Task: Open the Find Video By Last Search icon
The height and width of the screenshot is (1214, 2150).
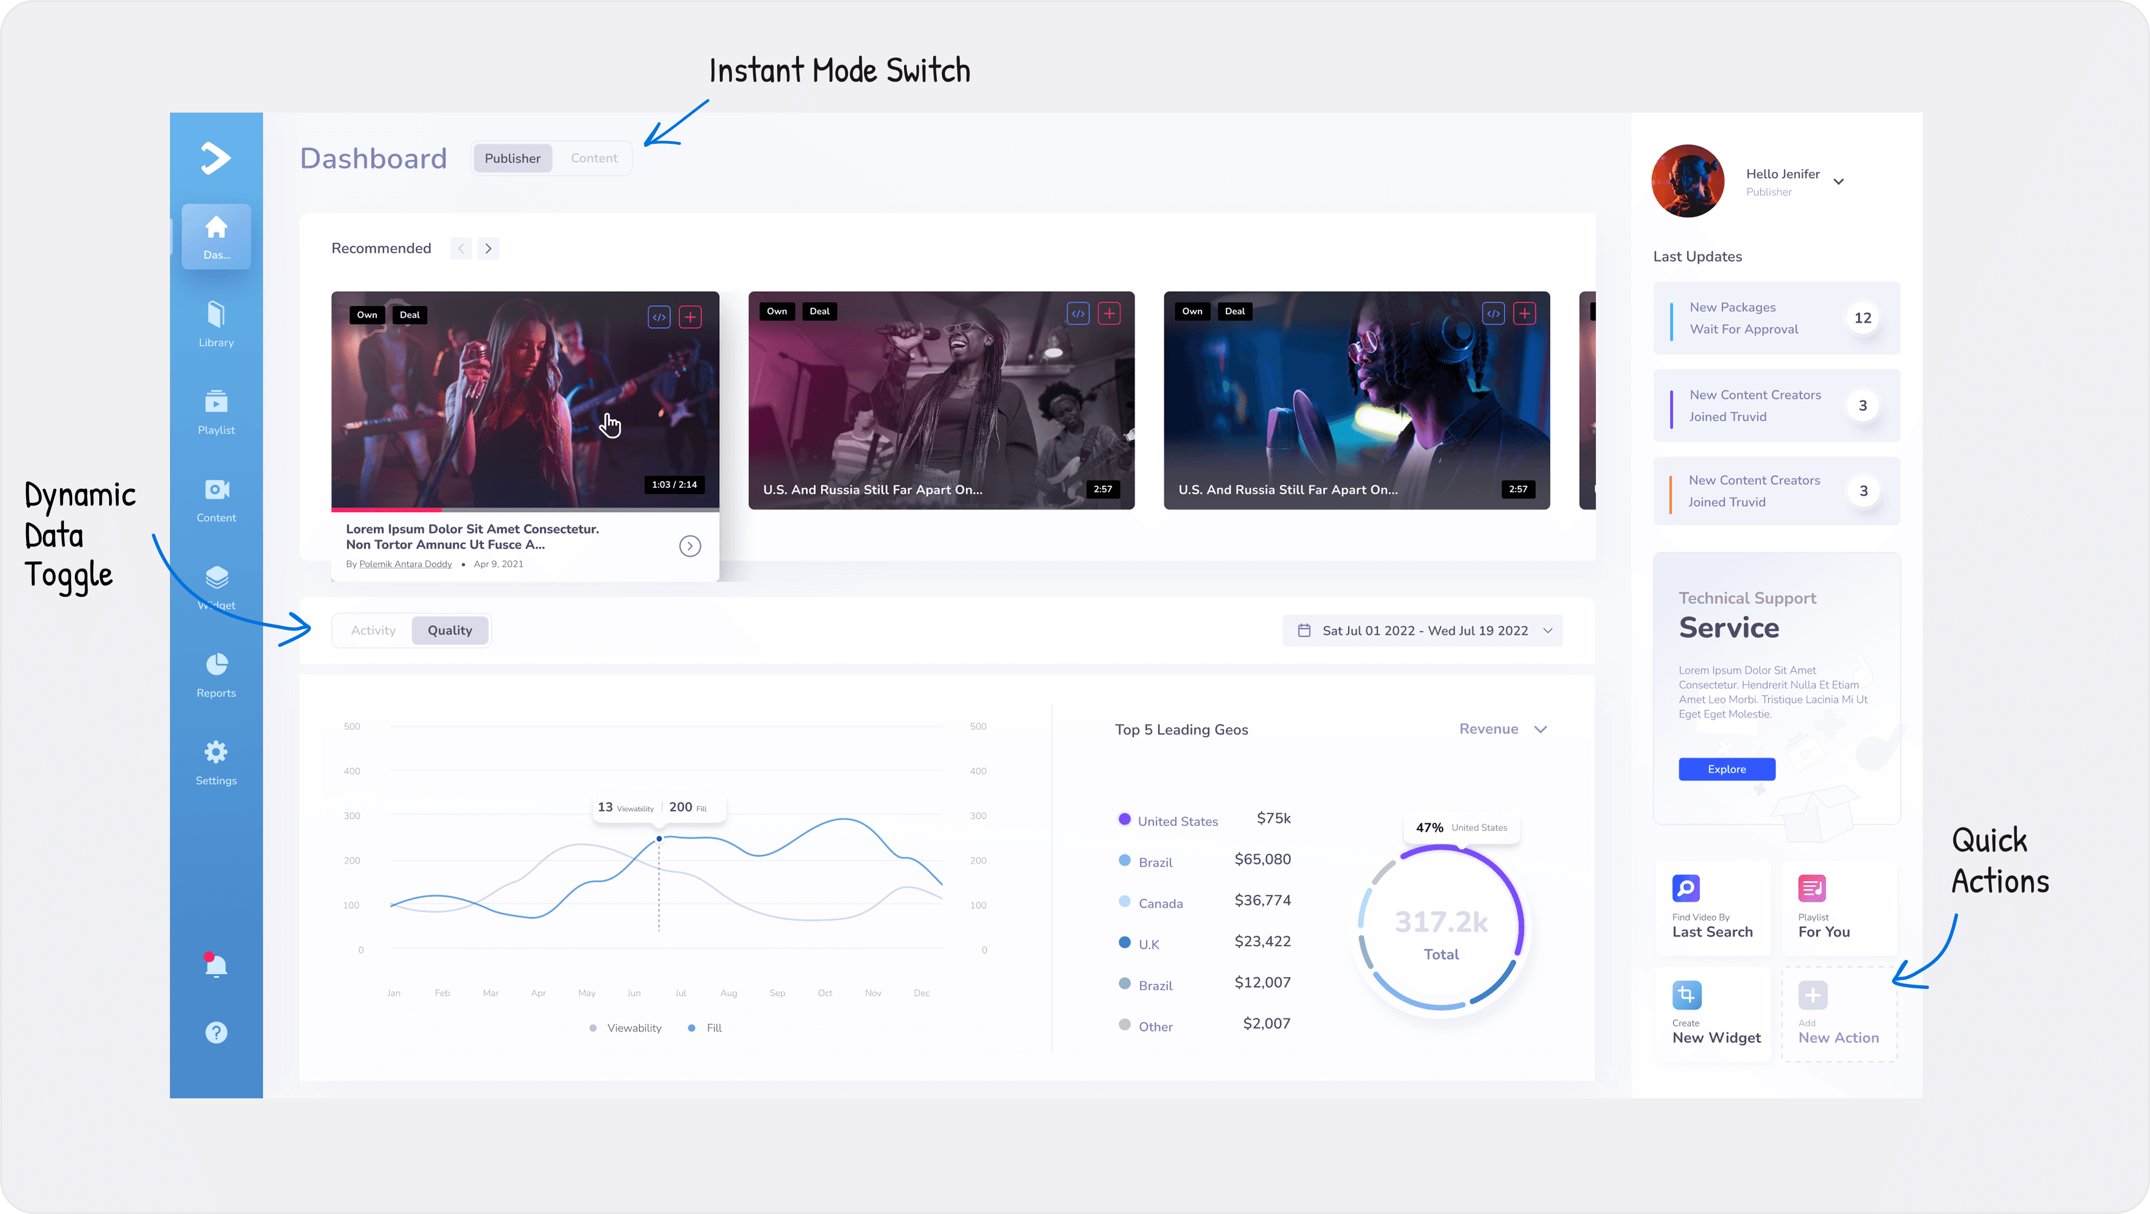Action: pos(1686,888)
